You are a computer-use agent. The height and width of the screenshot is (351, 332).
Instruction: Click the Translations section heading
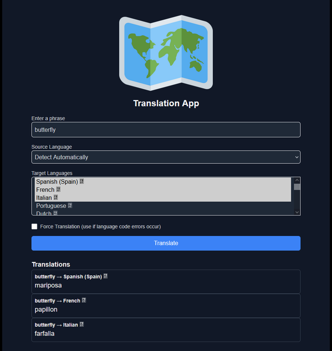[51, 264]
